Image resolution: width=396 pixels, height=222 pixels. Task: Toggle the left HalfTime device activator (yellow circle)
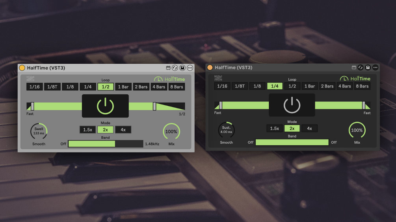[22, 68]
